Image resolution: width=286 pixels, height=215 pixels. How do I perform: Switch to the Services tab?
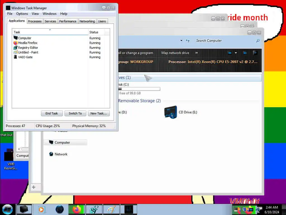click(50, 21)
